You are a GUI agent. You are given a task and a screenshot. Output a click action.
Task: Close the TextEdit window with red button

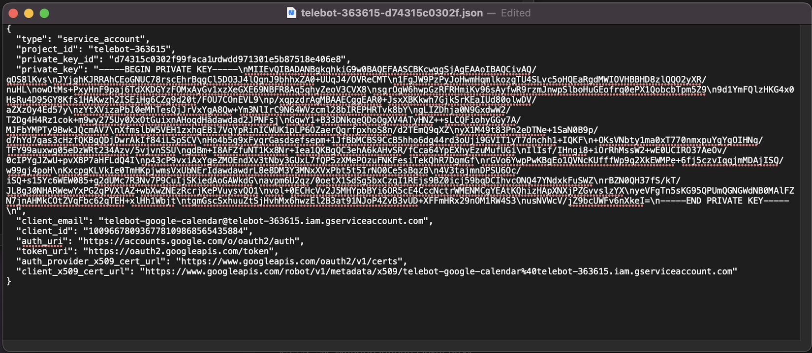tap(13, 13)
